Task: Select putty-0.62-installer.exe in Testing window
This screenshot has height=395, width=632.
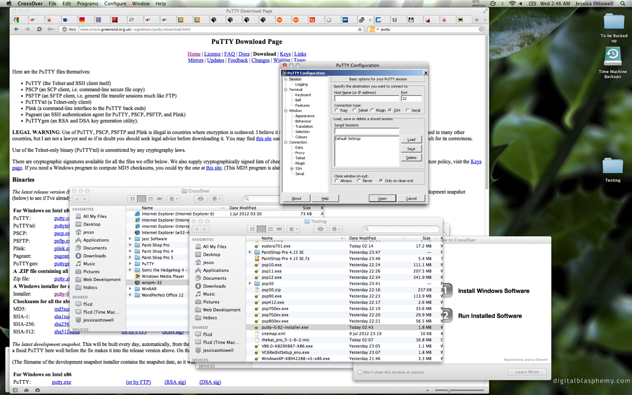Action: tap(344, 327)
